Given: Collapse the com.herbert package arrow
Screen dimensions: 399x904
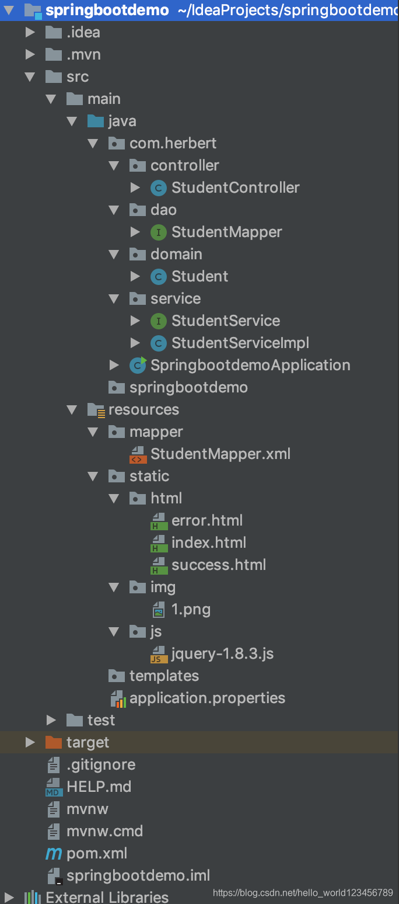Looking at the screenshot, I should tap(93, 144).
